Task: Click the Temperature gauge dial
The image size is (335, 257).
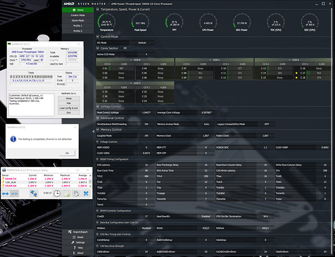Action: 107,22
